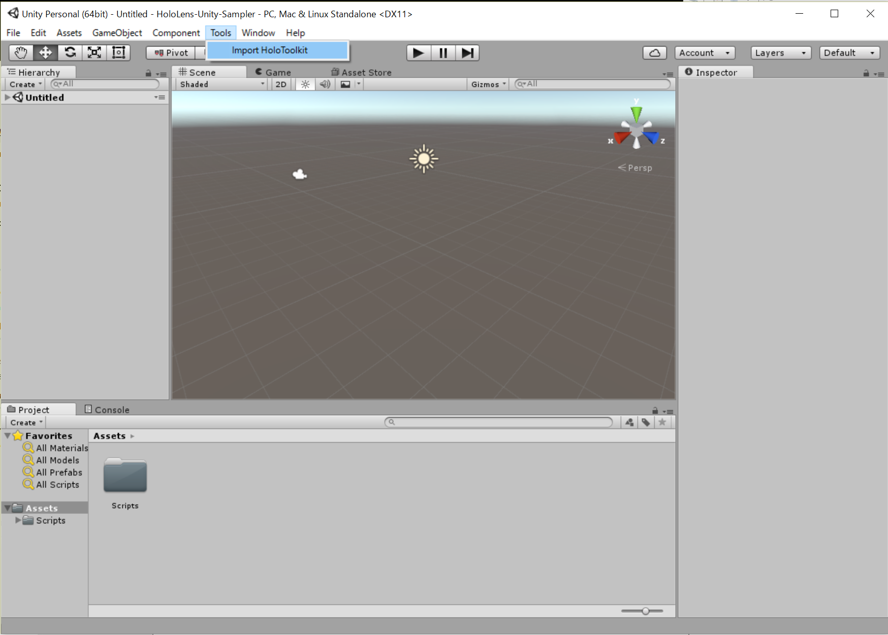Viewport: 888px width, 635px height.
Task: Open the Component menu
Action: coord(176,33)
